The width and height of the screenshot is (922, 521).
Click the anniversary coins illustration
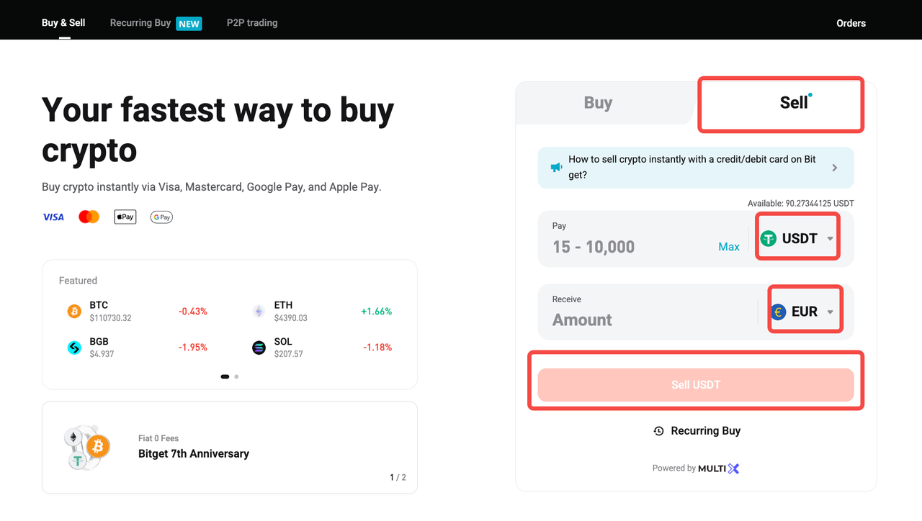pos(86,447)
